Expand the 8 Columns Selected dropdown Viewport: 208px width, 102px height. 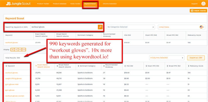[167, 58]
